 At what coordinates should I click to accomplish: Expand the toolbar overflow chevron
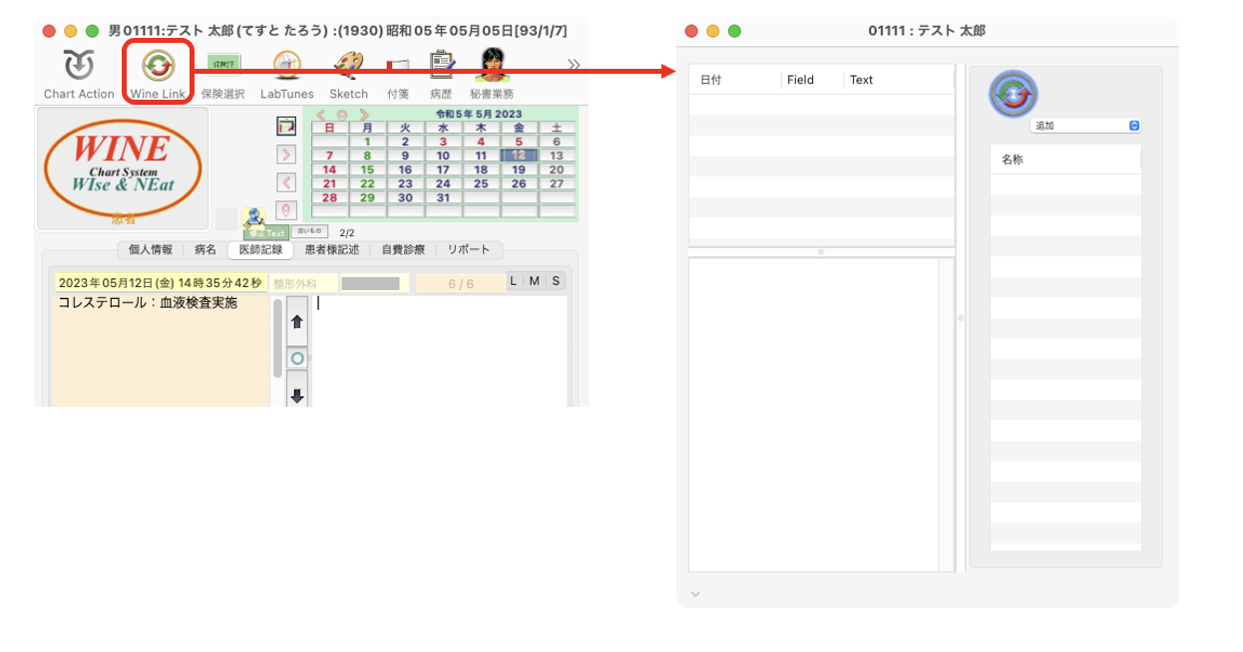pos(574,65)
